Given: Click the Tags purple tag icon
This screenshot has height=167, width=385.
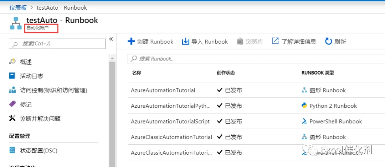Looking at the screenshot, I should tap(12, 104).
